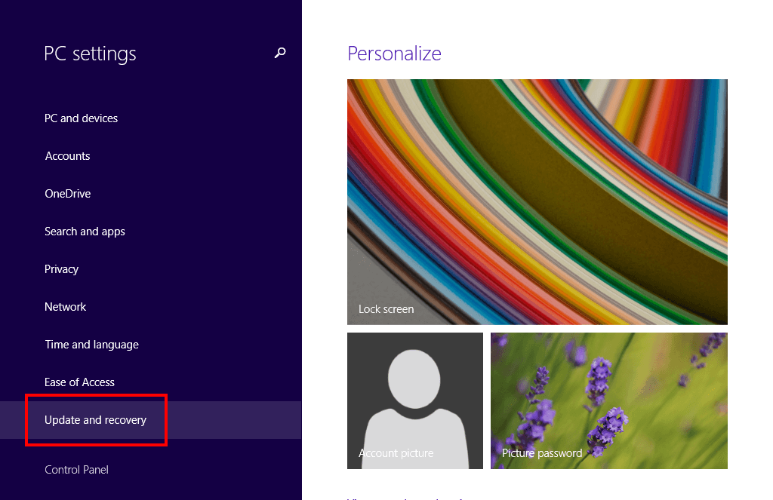Open the Accounts settings
Viewport: 773px width, 500px height.
point(67,156)
